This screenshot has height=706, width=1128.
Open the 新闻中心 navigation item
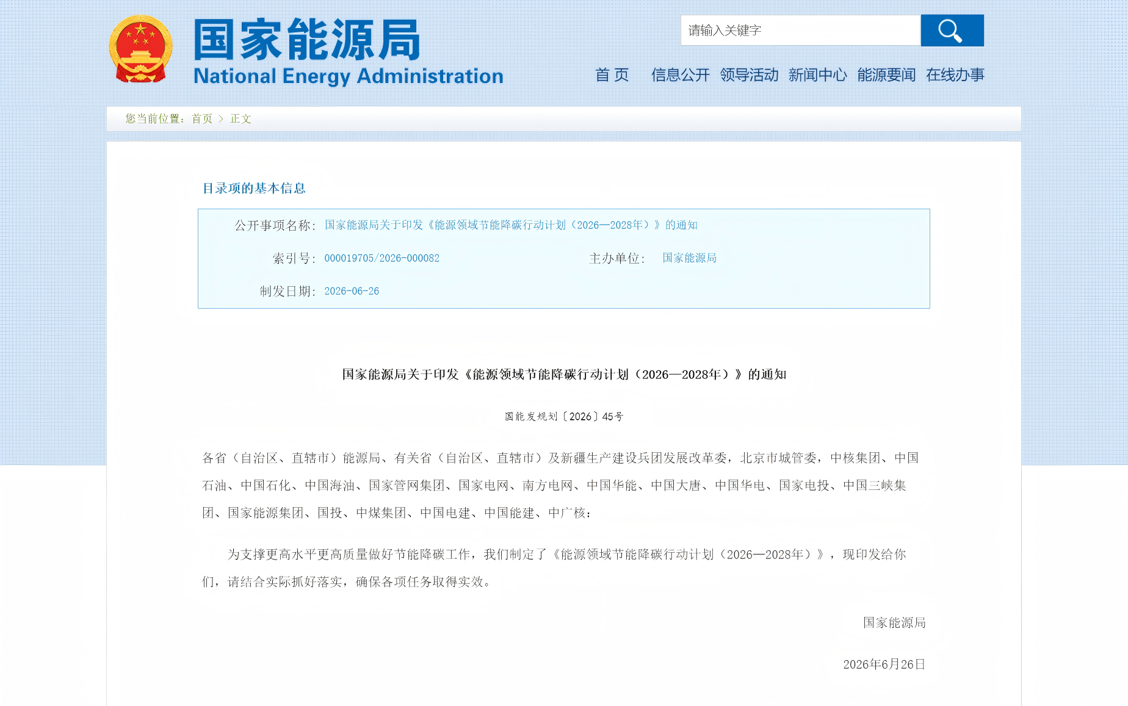(x=818, y=75)
